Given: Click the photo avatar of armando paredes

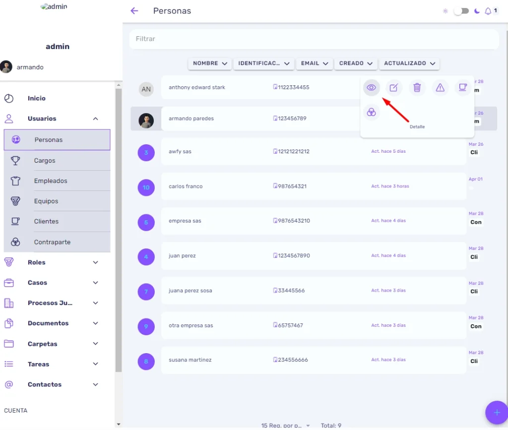Looking at the screenshot, I should [146, 121].
